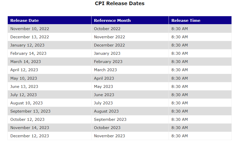The image size is (240, 146).
Task: Click the Reference Month column header
Action: 112,21
